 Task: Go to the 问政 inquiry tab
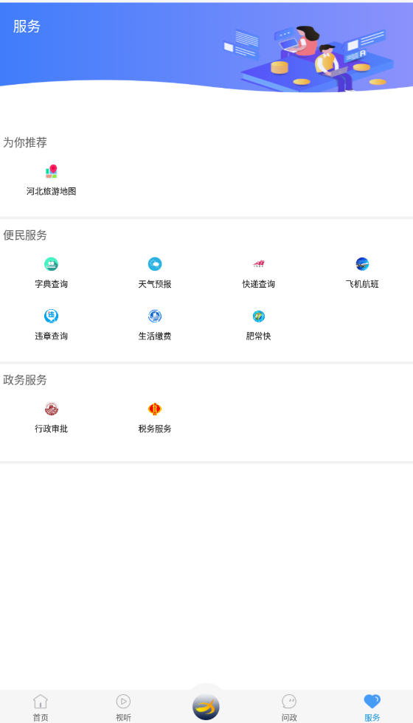point(289,708)
